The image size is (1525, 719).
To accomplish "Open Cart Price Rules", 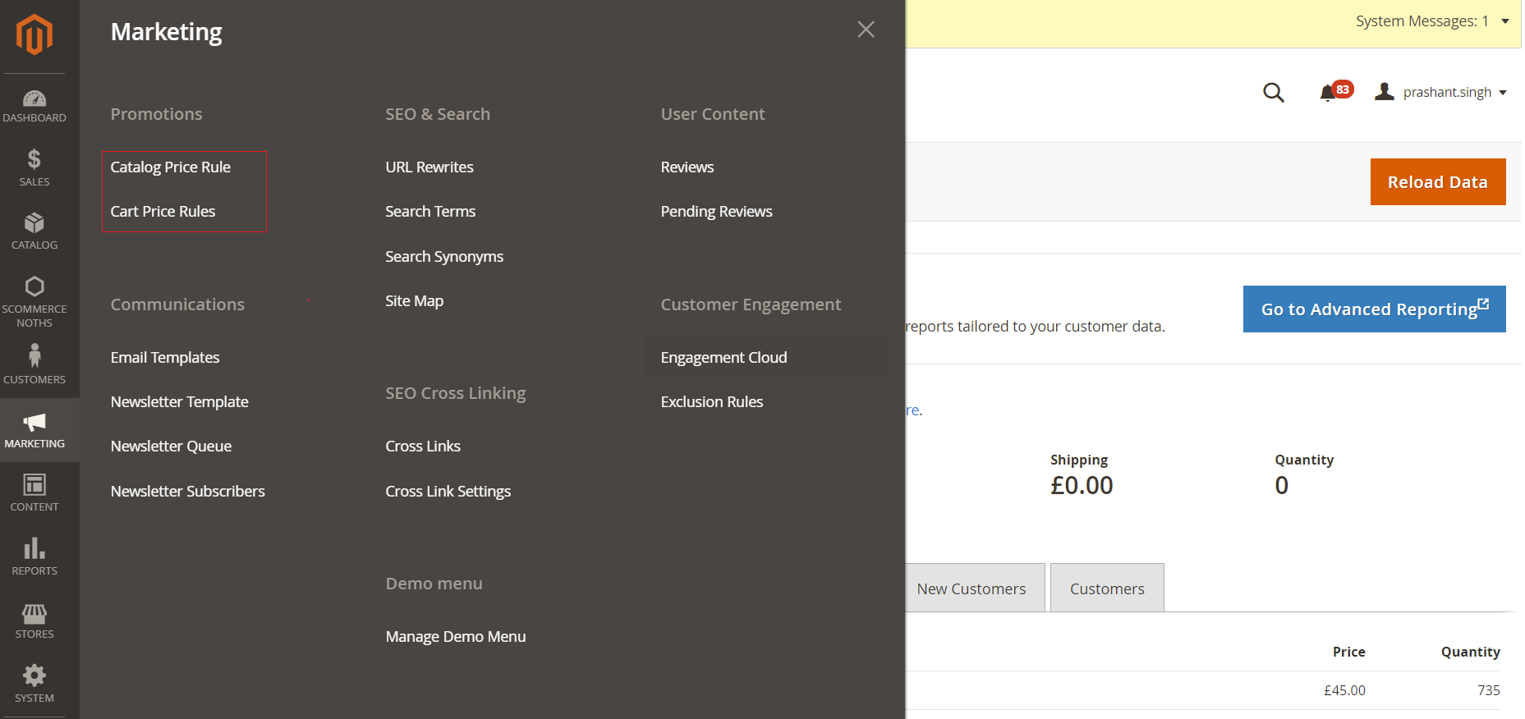I will point(163,212).
